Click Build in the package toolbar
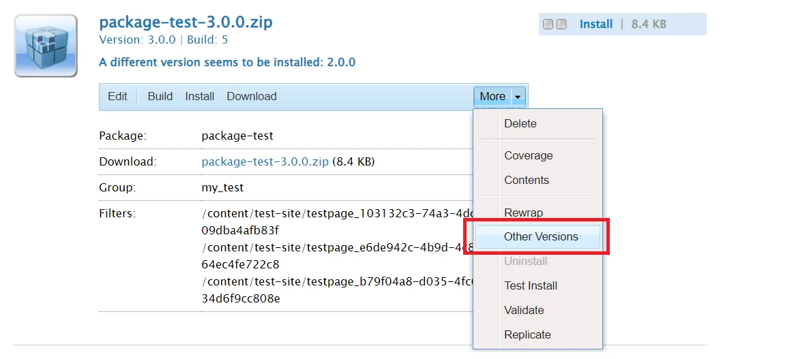The width and height of the screenshot is (794, 359). point(160,97)
